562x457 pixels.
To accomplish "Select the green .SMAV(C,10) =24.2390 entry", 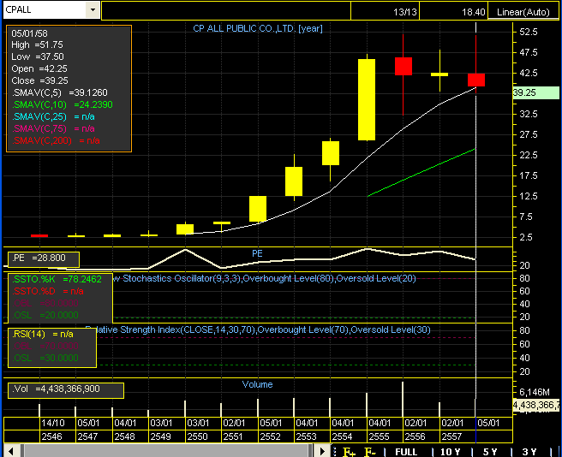I will (x=62, y=104).
